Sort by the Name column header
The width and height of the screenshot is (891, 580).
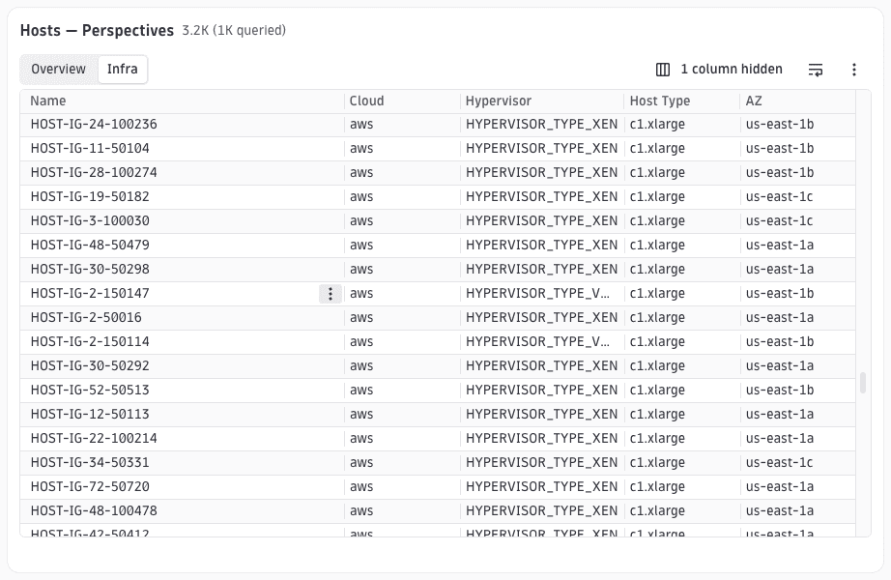(x=47, y=101)
